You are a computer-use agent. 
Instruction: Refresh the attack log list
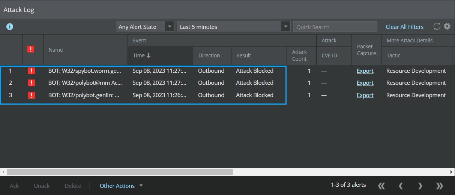(x=437, y=26)
